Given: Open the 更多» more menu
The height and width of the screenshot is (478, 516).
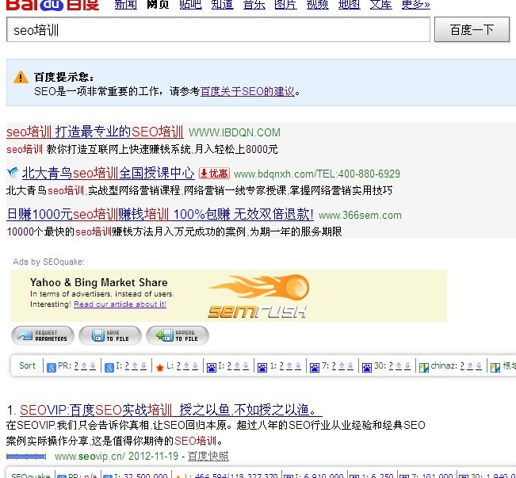Looking at the screenshot, I should coord(415,5).
